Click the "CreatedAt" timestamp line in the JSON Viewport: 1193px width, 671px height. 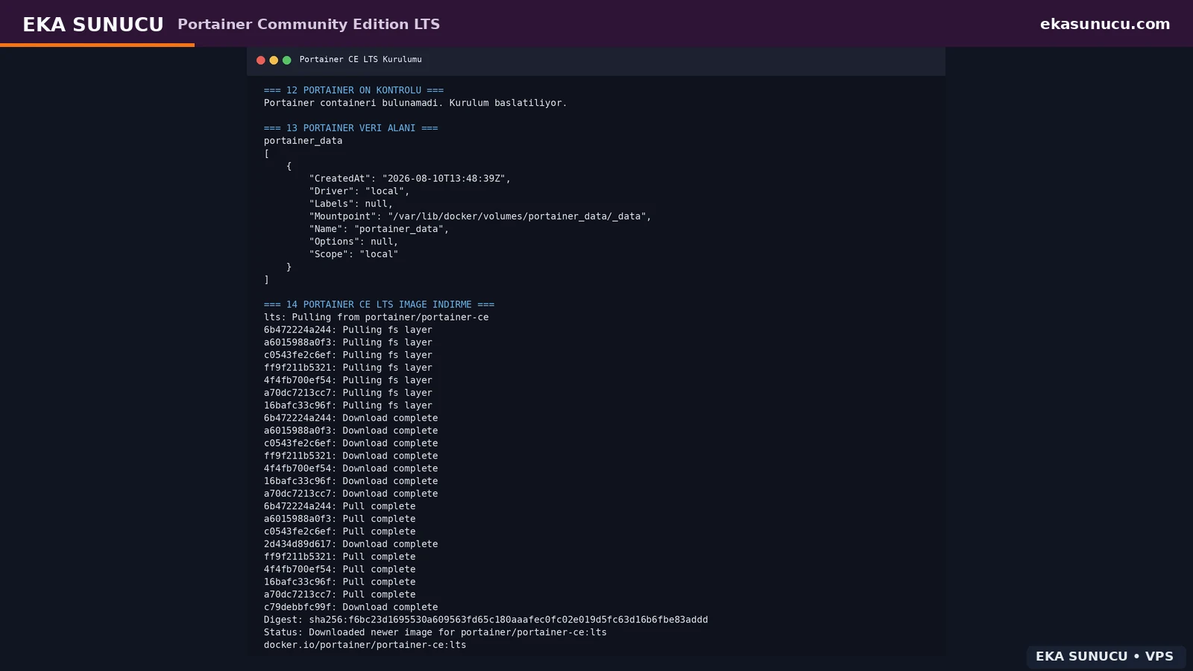[410, 179]
